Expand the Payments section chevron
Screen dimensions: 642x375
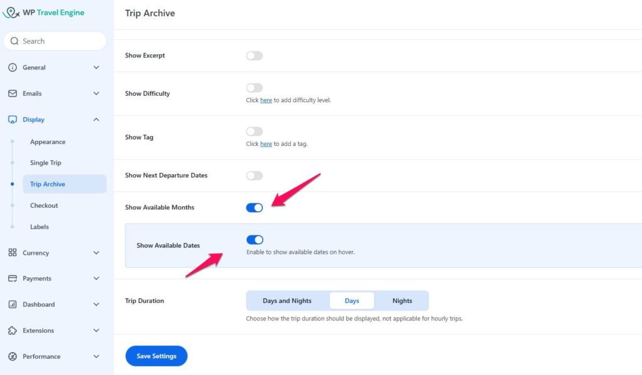[96, 279]
